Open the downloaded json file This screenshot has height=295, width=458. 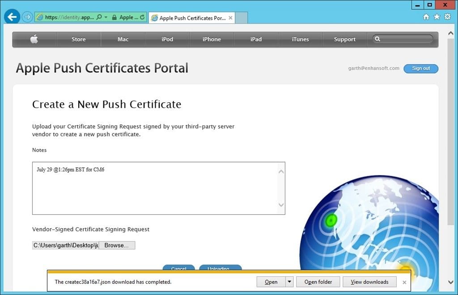[271, 282]
